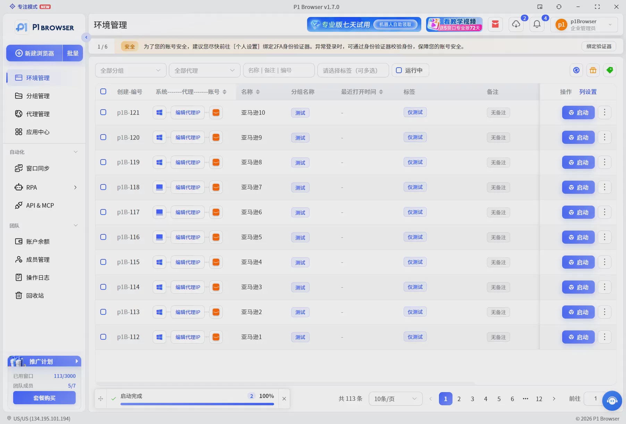Viewport: 626px width, 424px height.
Task: Open the 10条/页 page size dropdown
Action: 396,399
